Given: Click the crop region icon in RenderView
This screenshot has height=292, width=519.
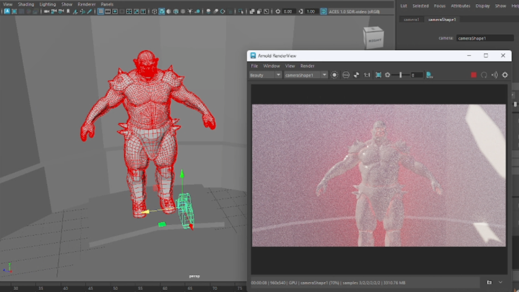Looking at the screenshot, I should click(x=378, y=75).
